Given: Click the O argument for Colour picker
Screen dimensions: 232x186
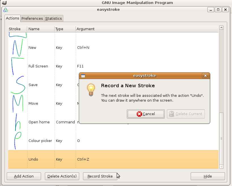Looking at the screenshot, I should (x=79, y=141).
